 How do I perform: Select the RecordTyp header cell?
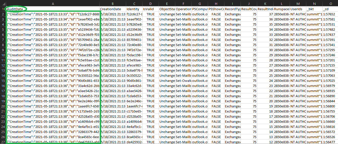point(232,9)
